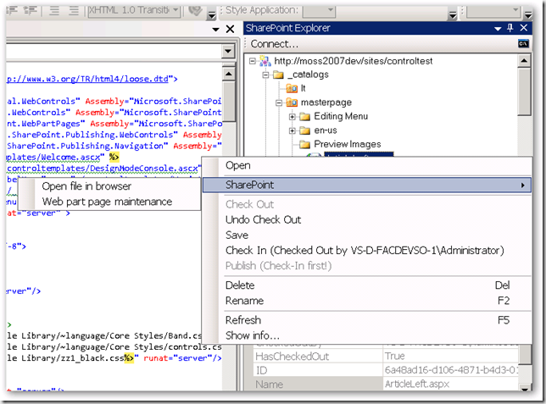Open the toolbar options after the XHTML toolbar
Screen dimensions: 546x404
coord(211,14)
